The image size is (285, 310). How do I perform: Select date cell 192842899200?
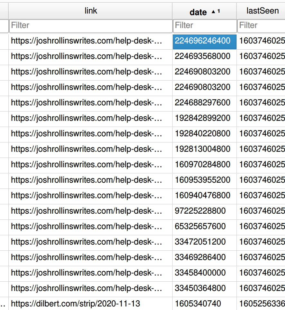point(205,119)
